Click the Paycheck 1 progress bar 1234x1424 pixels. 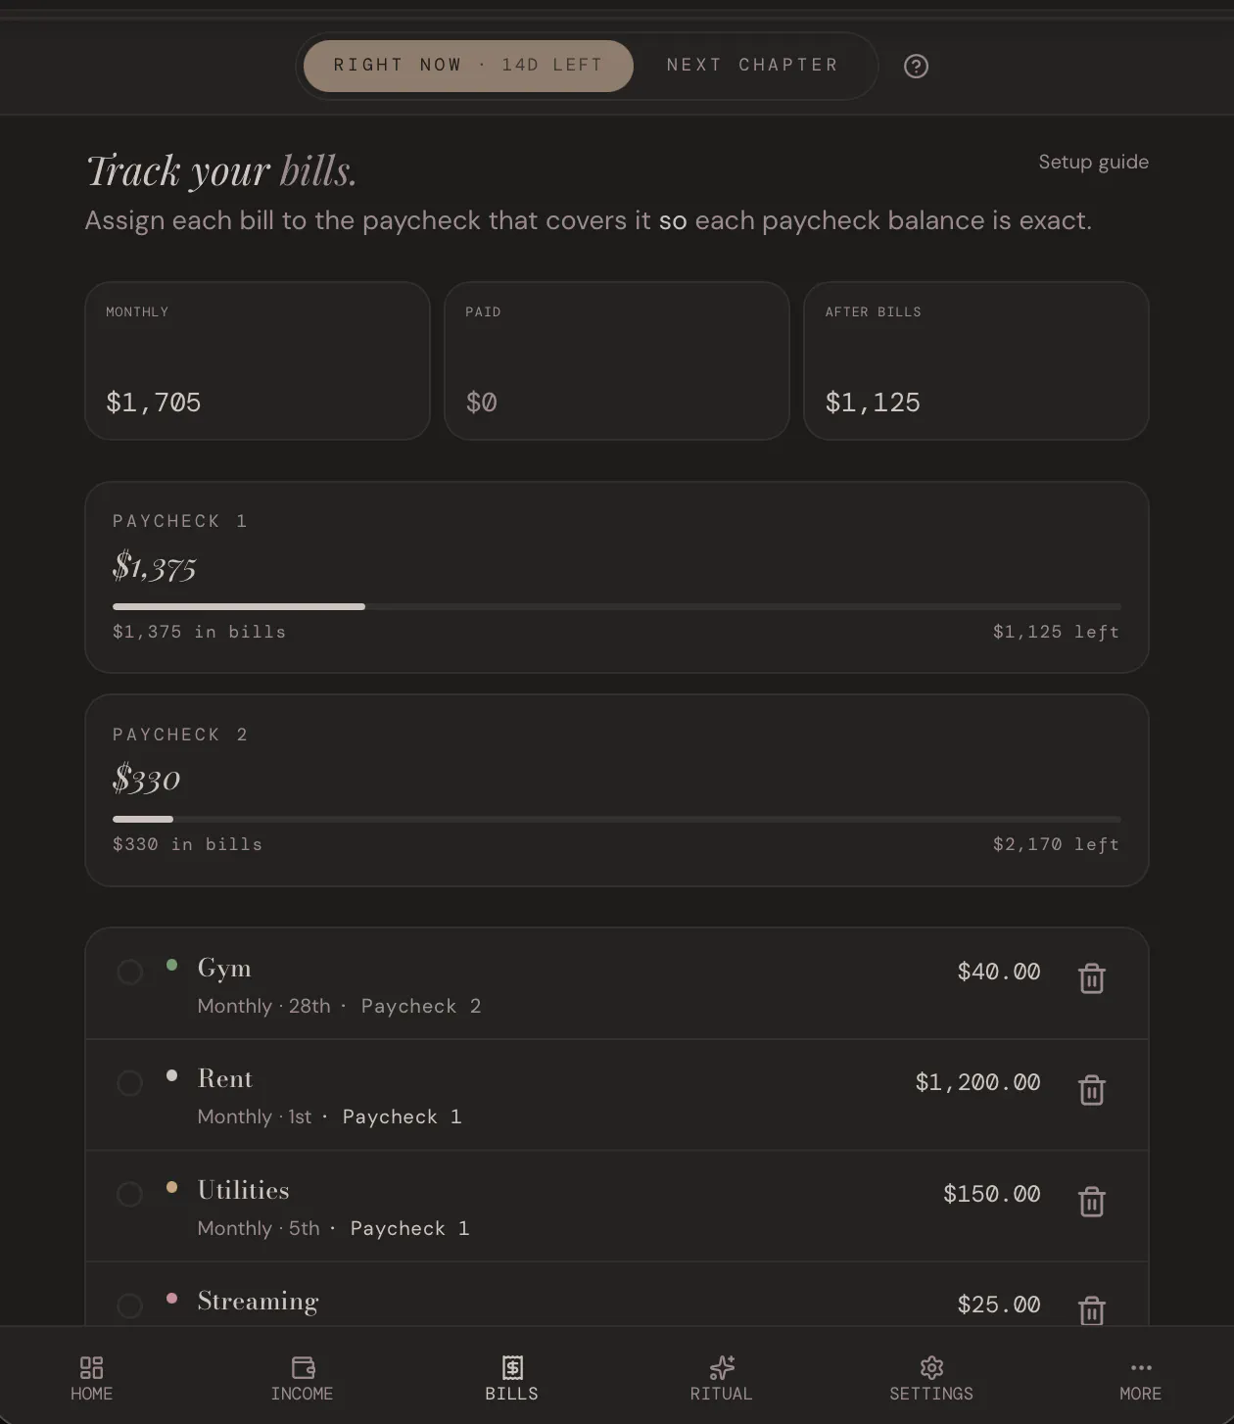coord(617,607)
